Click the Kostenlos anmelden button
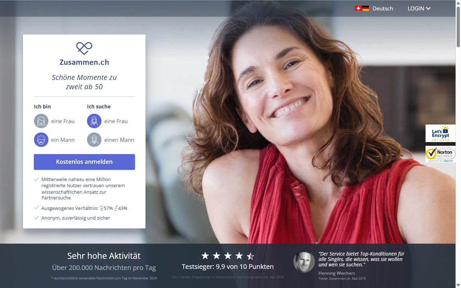This screenshot has width=461, height=288. [x=84, y=162]
